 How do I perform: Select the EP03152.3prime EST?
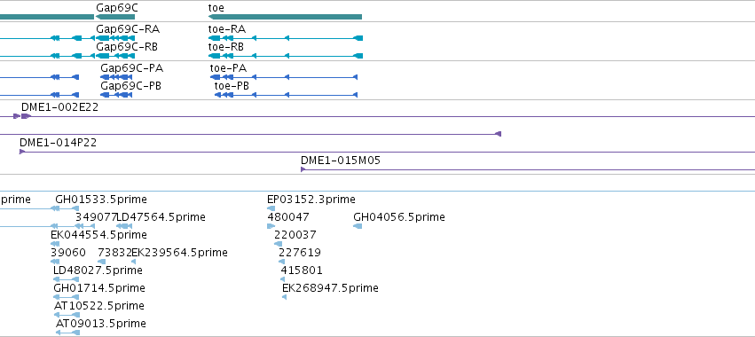click(x=271, y=208)
